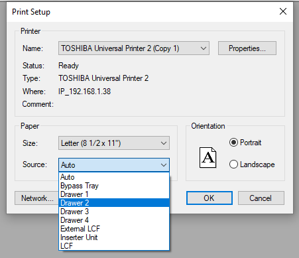
Task: Open printer Properties
Action: tap(247, 48)
